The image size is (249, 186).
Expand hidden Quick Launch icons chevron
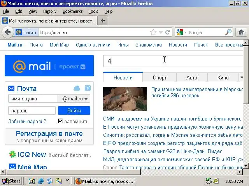[67, 180]
